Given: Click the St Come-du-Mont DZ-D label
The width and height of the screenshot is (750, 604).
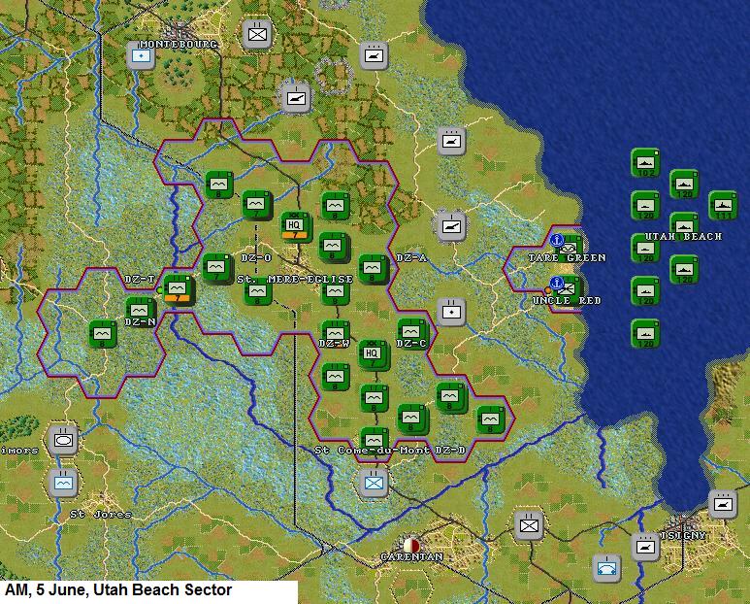Looking at the screenshot, I should click(x=390, y=451).
